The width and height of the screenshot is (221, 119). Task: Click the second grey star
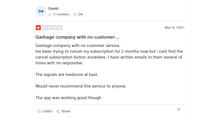pos(44,28)
